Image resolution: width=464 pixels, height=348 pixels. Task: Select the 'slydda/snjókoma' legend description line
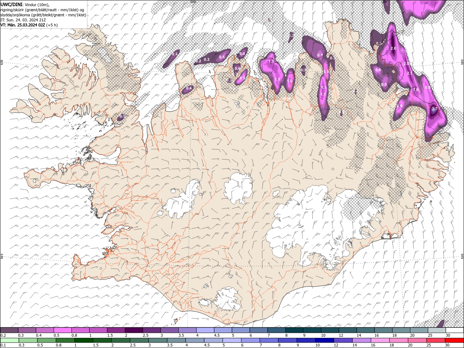(43, 15)
